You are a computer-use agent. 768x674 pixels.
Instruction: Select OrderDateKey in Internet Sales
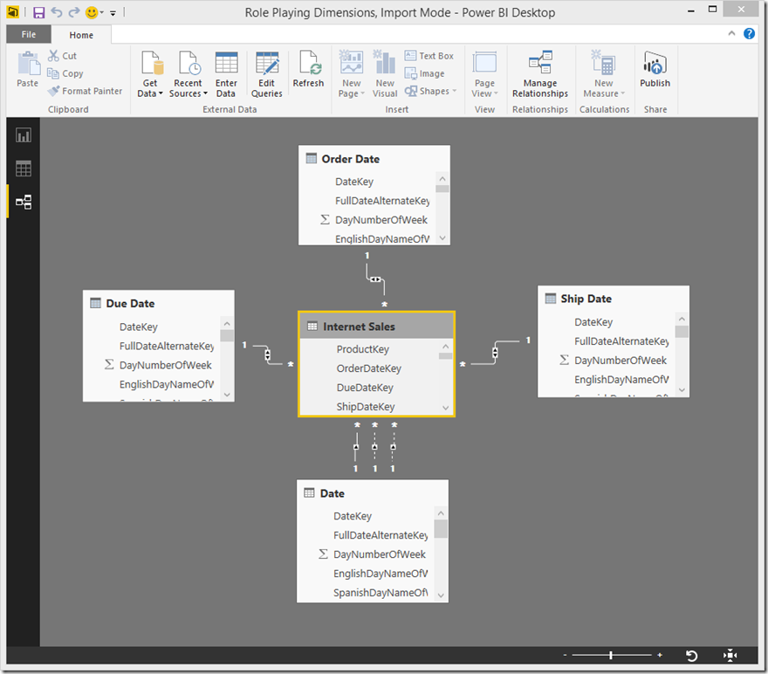[x=369, y=368]
